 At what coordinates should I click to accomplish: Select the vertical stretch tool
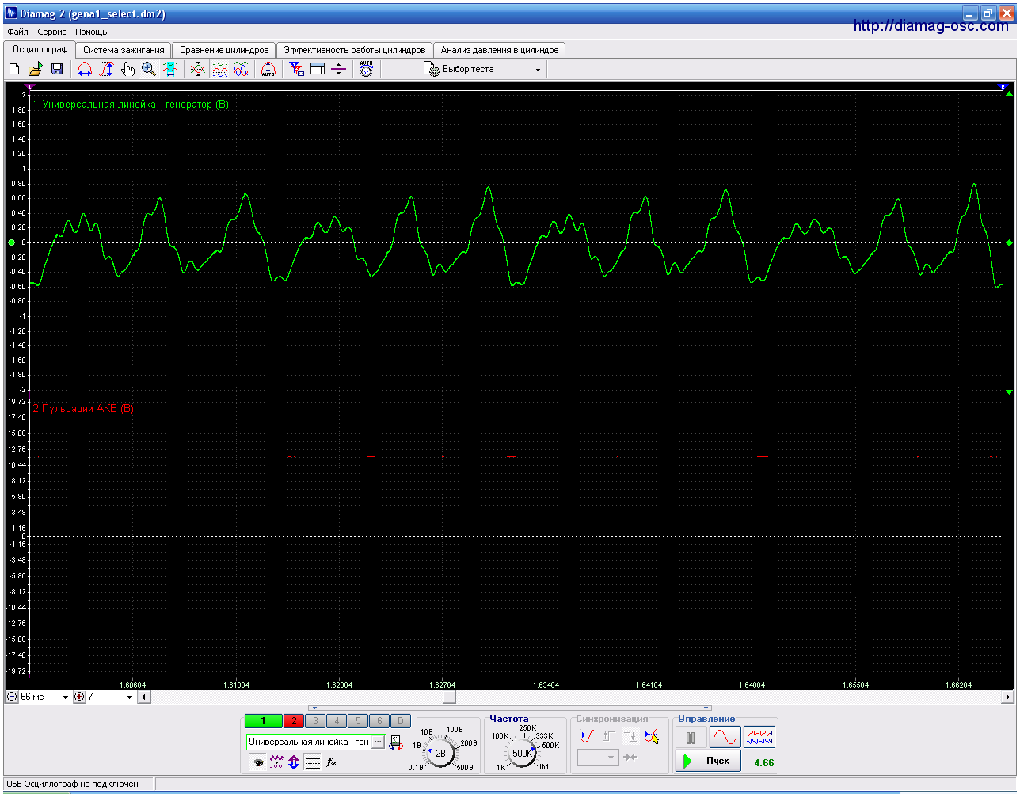coord(106,70)
